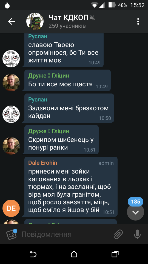Tap the muted speaker icon beside chat title
Image resolution: width=148 pixels, height=264 pixels.
[x=92, y=18]
